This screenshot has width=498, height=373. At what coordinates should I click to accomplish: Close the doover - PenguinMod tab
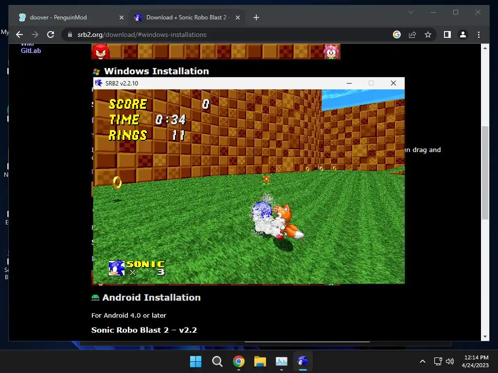[x=121, y=17]
